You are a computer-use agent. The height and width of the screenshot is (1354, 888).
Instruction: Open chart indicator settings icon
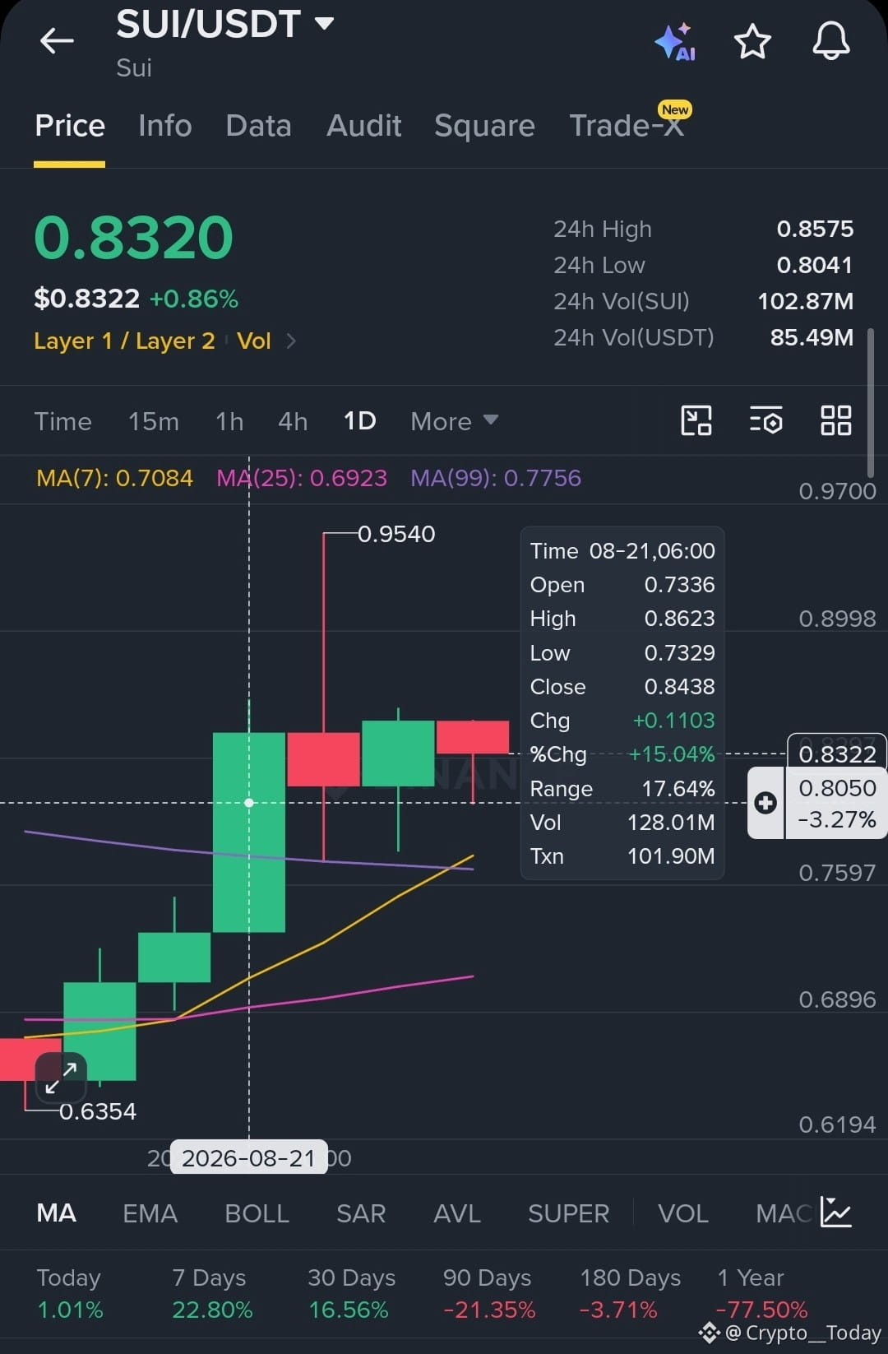tap(765, 420)
